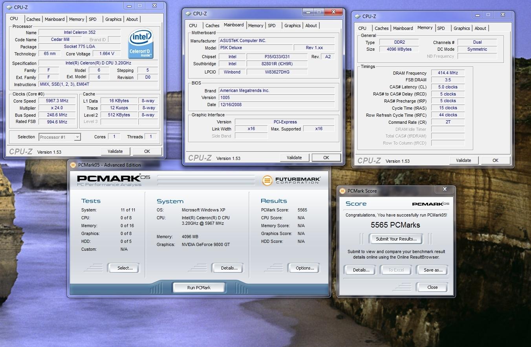This screenshot has height=347, width=531.
Task: Click the Multiplier x 24.0 field
Action: click(58, 108)
